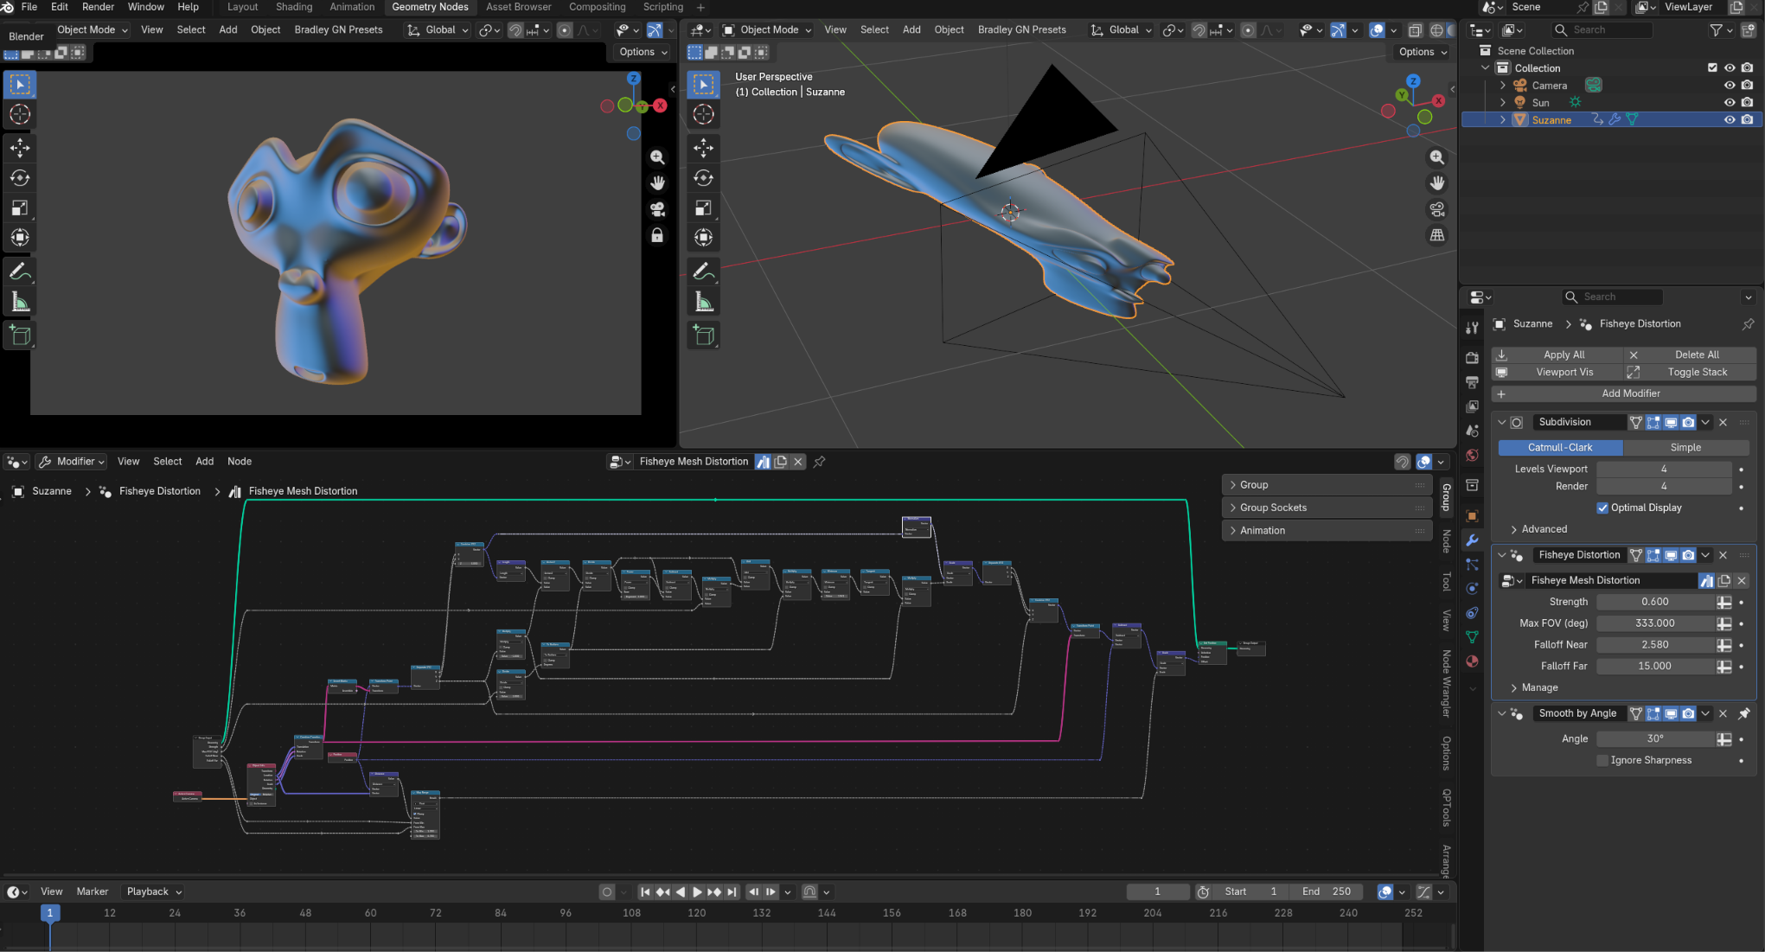Switch to the Shading workspace tab
This screenshot has width=1765, height=952.
click(294, 7)
